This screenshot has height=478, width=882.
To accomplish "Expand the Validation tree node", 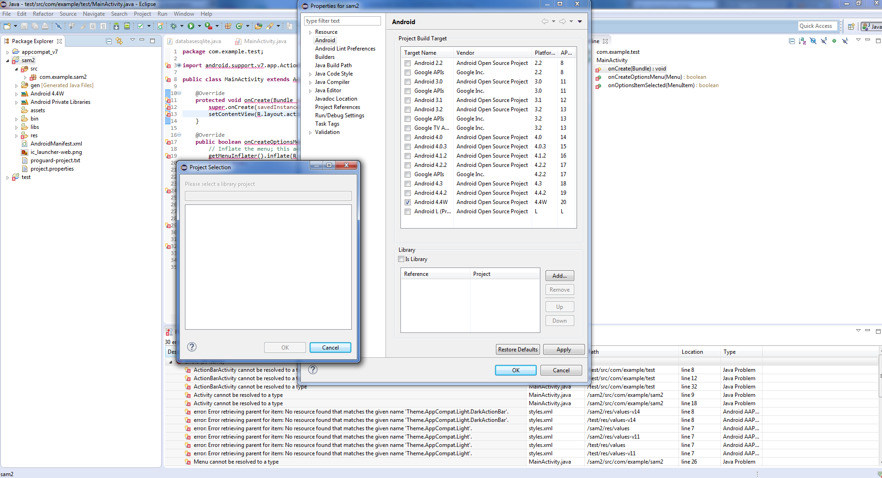I will [x=310, y=133].
